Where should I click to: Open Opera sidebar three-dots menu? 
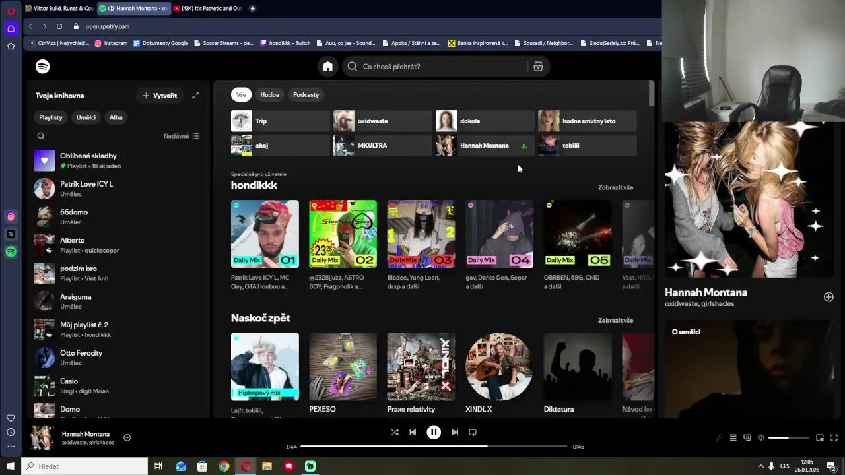[x=11, y=446]
